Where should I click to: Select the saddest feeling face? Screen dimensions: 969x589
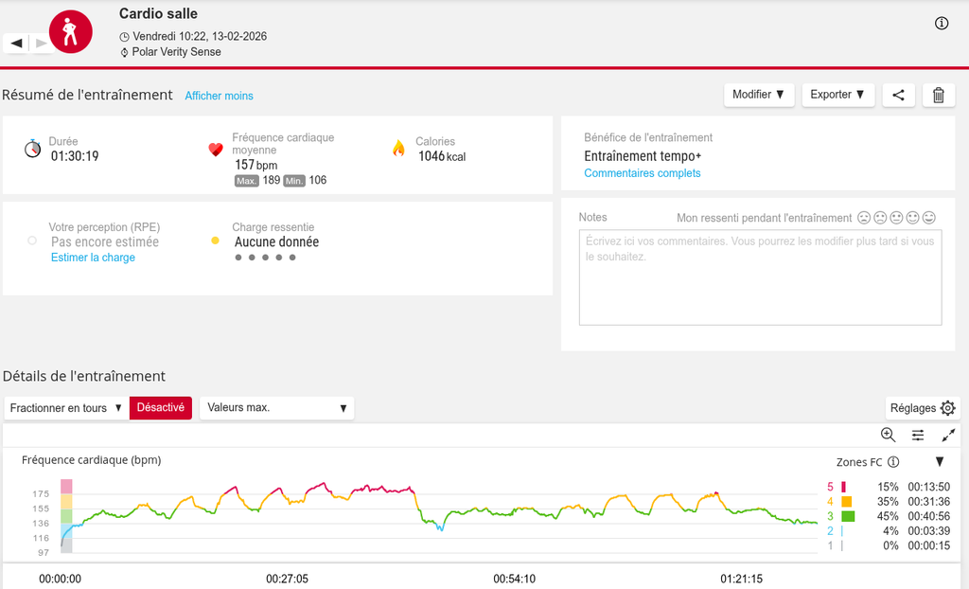coord(864,218)
